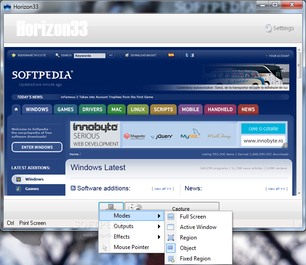The image size is (306, 265).
Task: Toggle the Mouse Pointer menu option
Action: tap(132, 247)
